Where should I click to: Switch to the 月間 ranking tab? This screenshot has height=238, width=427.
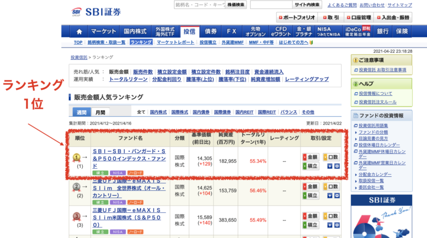click(x=100, y=112)
